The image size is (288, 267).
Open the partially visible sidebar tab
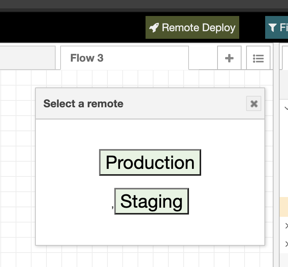(x=285, y=58)
